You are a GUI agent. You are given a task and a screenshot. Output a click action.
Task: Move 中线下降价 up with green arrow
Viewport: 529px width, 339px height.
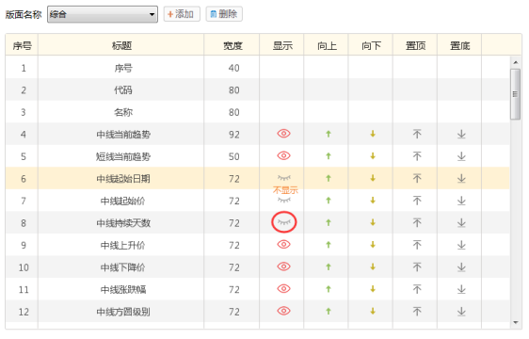point(329,267)
